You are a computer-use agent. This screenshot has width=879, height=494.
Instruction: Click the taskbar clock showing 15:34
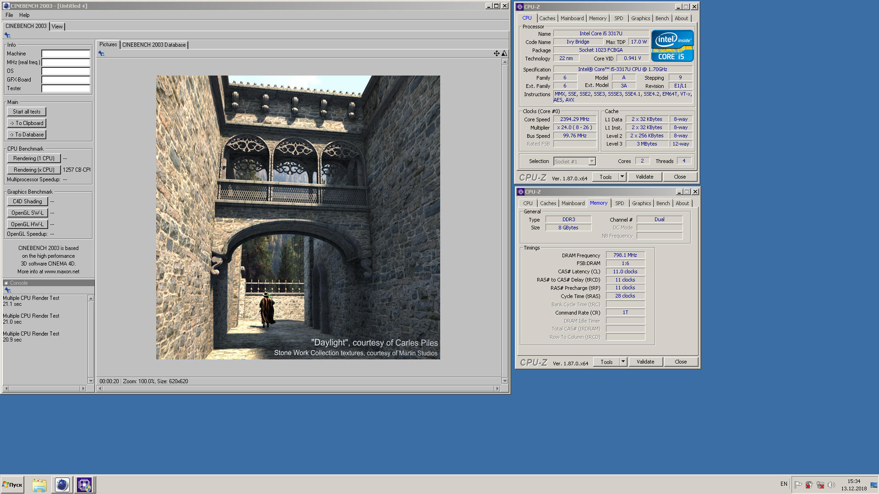pyautogui.click(x=854, y=481)
